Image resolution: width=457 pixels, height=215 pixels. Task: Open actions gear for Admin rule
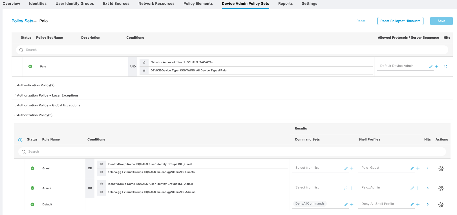click(x=441, y=188)
